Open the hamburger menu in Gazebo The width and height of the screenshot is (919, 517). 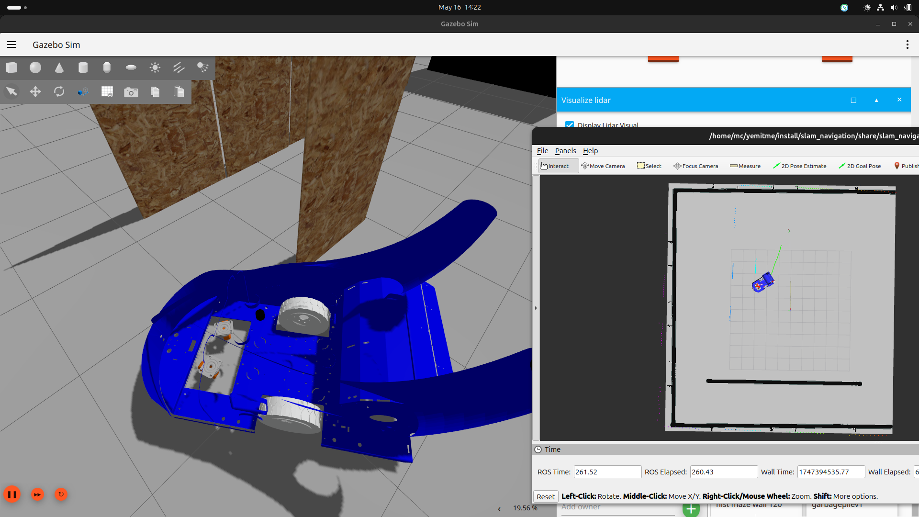click(x=11, y=45)
